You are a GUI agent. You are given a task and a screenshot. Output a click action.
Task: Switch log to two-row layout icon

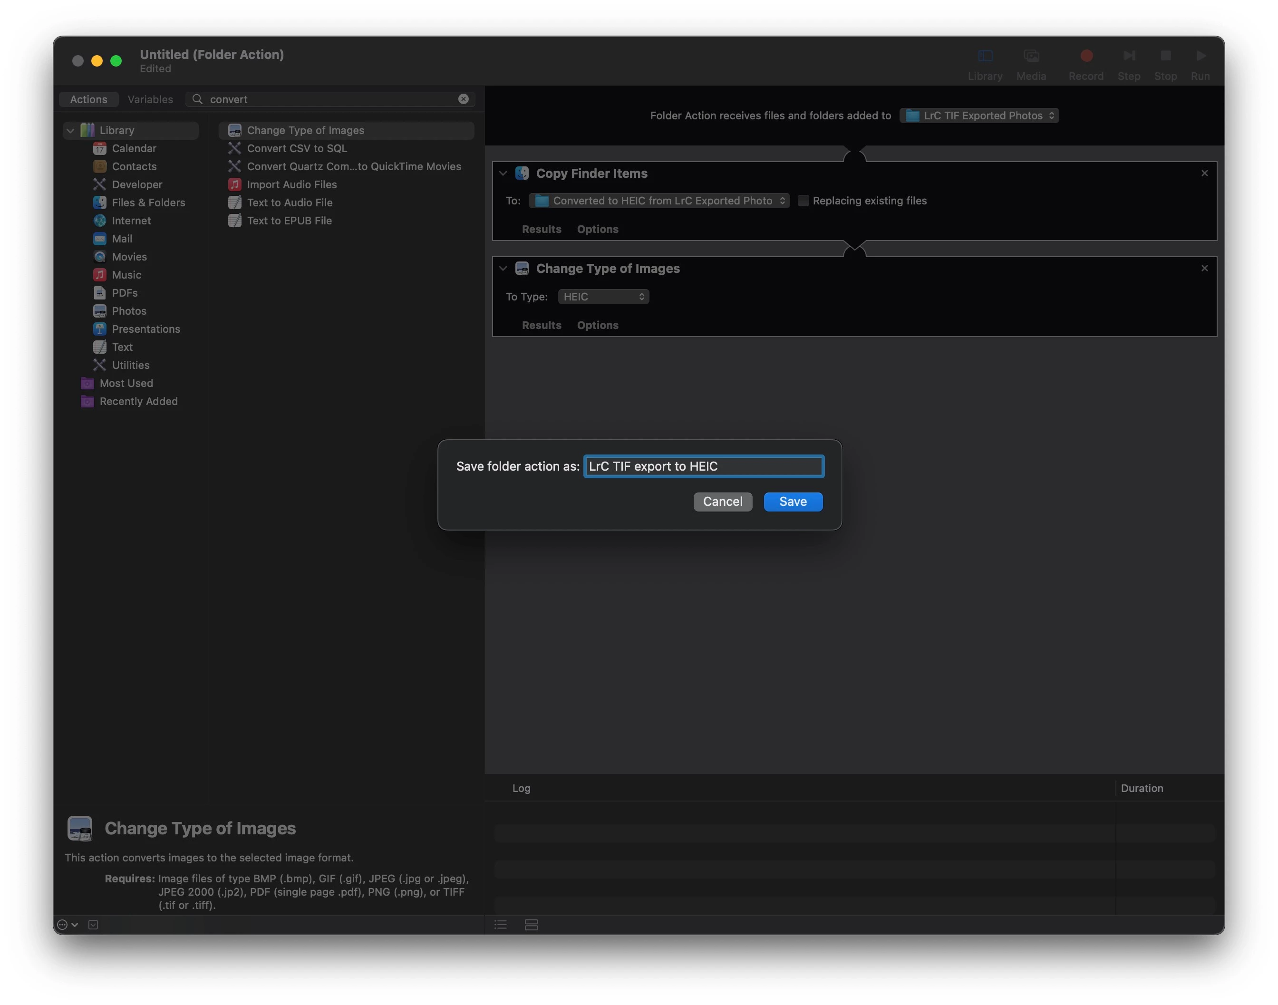(531, 924)
